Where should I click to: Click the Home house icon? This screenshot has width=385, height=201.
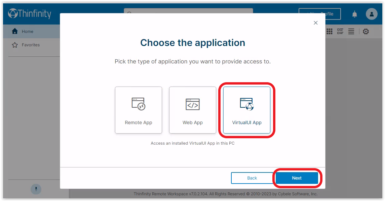tap(15, 31)
